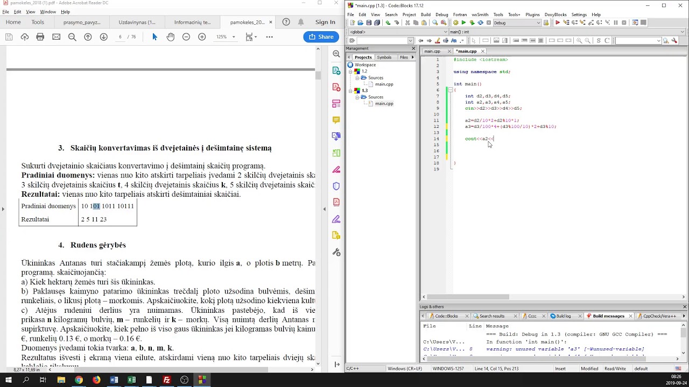This screenshot has height=387, width=689.
Task: Close the Management panel
Action: coord(413,48)
